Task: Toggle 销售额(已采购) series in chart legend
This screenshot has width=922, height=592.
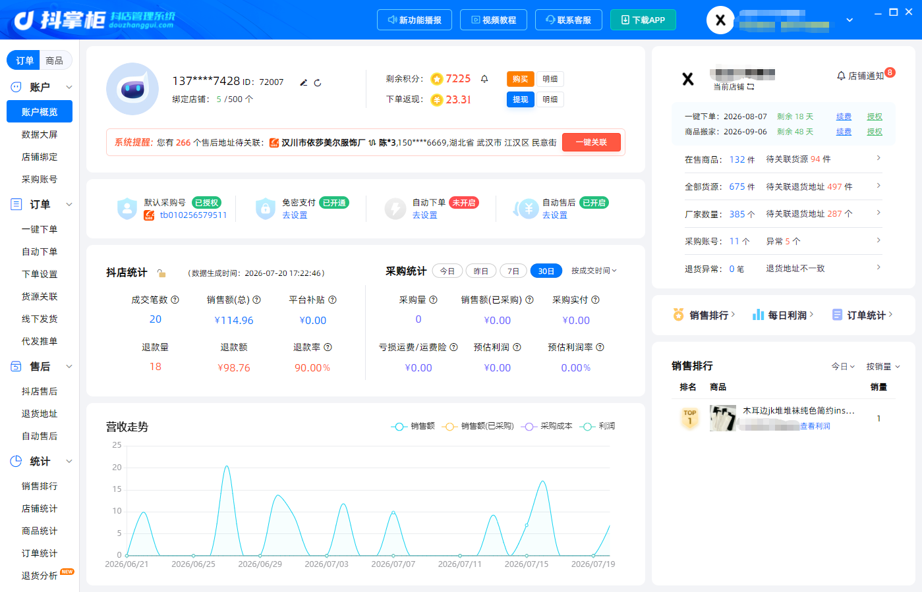Action: [478, 426]
